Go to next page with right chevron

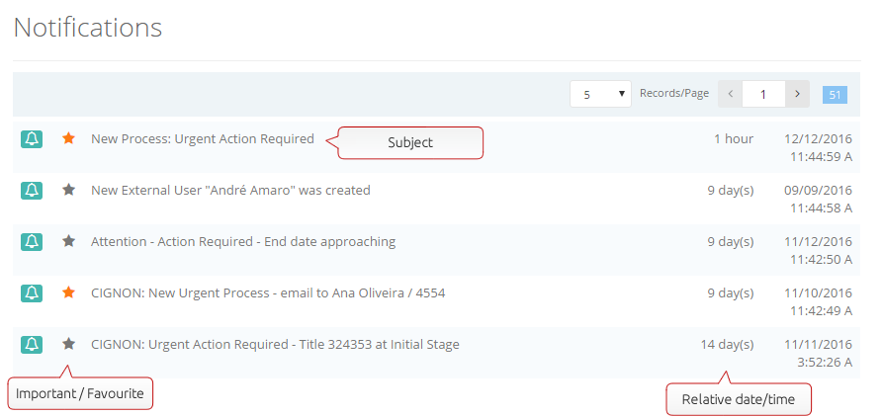(798, 94)
